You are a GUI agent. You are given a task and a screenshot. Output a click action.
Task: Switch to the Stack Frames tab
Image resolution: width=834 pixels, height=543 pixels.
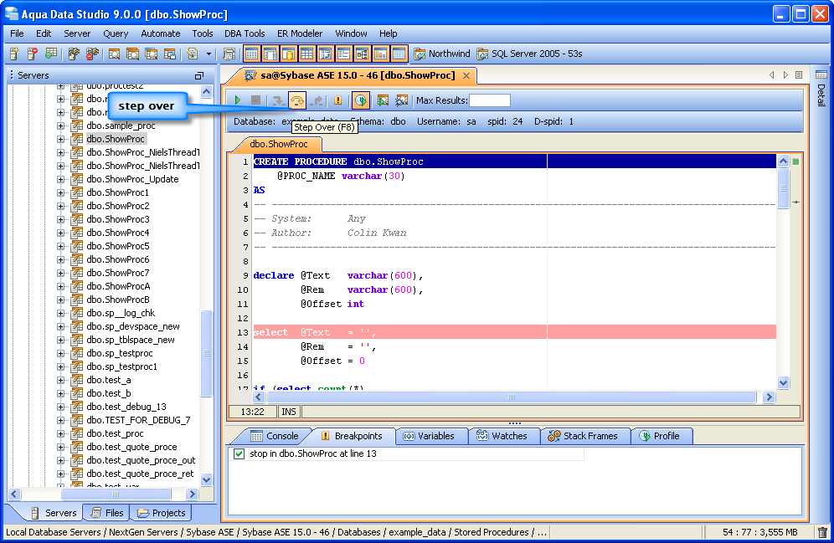pos(584,436)
